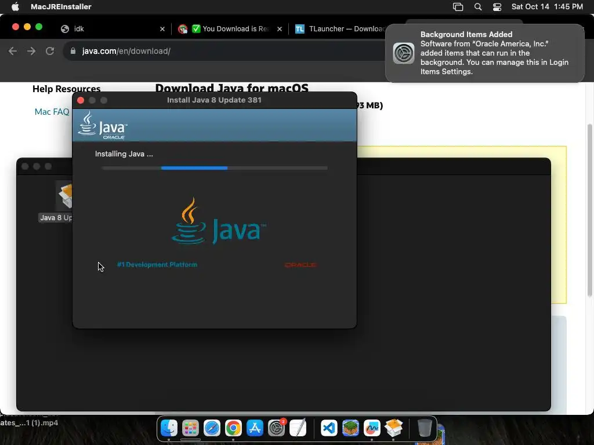The height and width of the screenshot is (445, 594).
Task: Open Launchpad from the Dock
Action: [x=190, y=428]
